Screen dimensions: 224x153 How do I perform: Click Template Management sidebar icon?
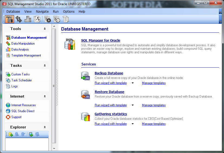coord(8,55)
